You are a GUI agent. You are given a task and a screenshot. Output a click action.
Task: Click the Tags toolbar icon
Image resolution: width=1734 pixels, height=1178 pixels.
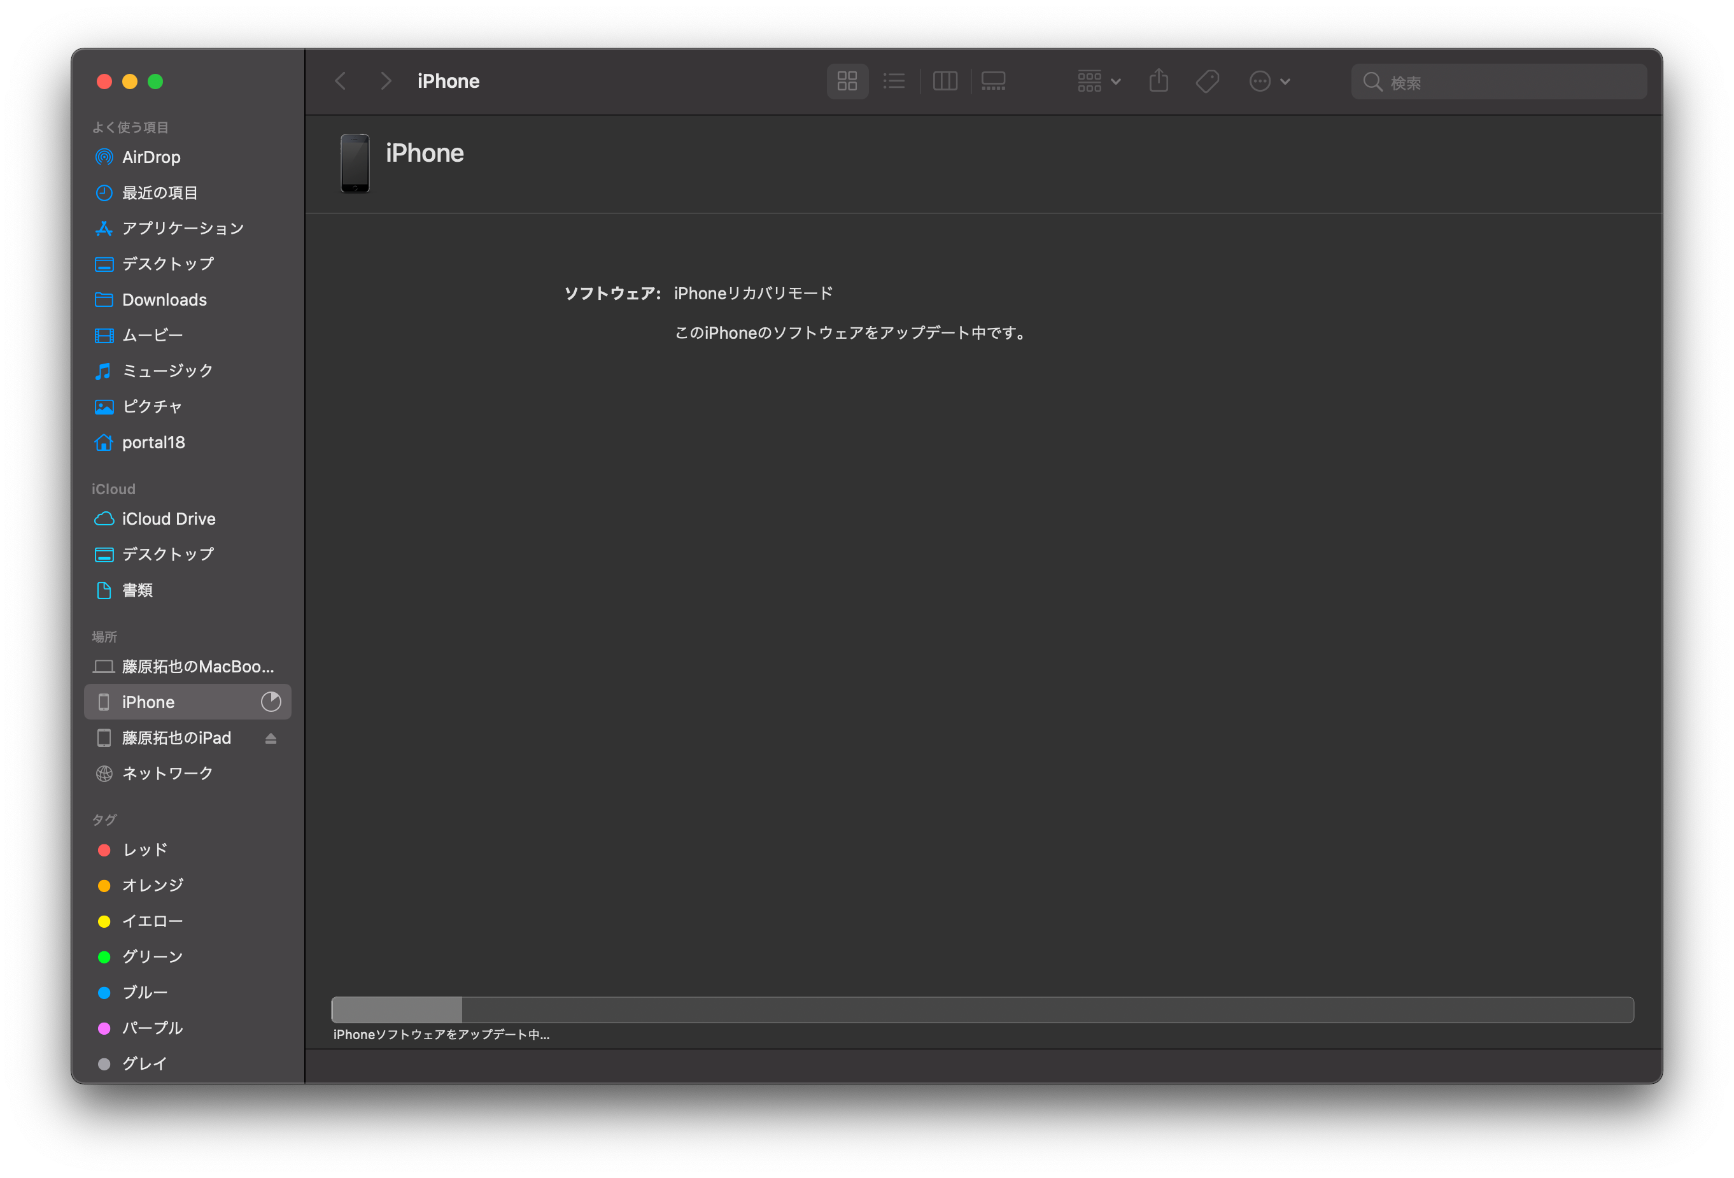[x=1207, y=82]
